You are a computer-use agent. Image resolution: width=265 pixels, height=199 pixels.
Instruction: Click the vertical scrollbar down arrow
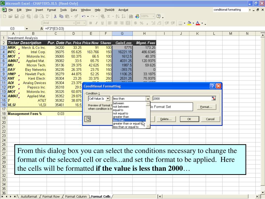coord(262,193)
